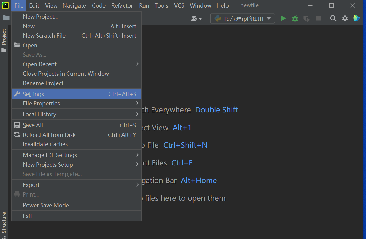
Task: Open the Structure tool window tab
Action: tap(4, 224)
